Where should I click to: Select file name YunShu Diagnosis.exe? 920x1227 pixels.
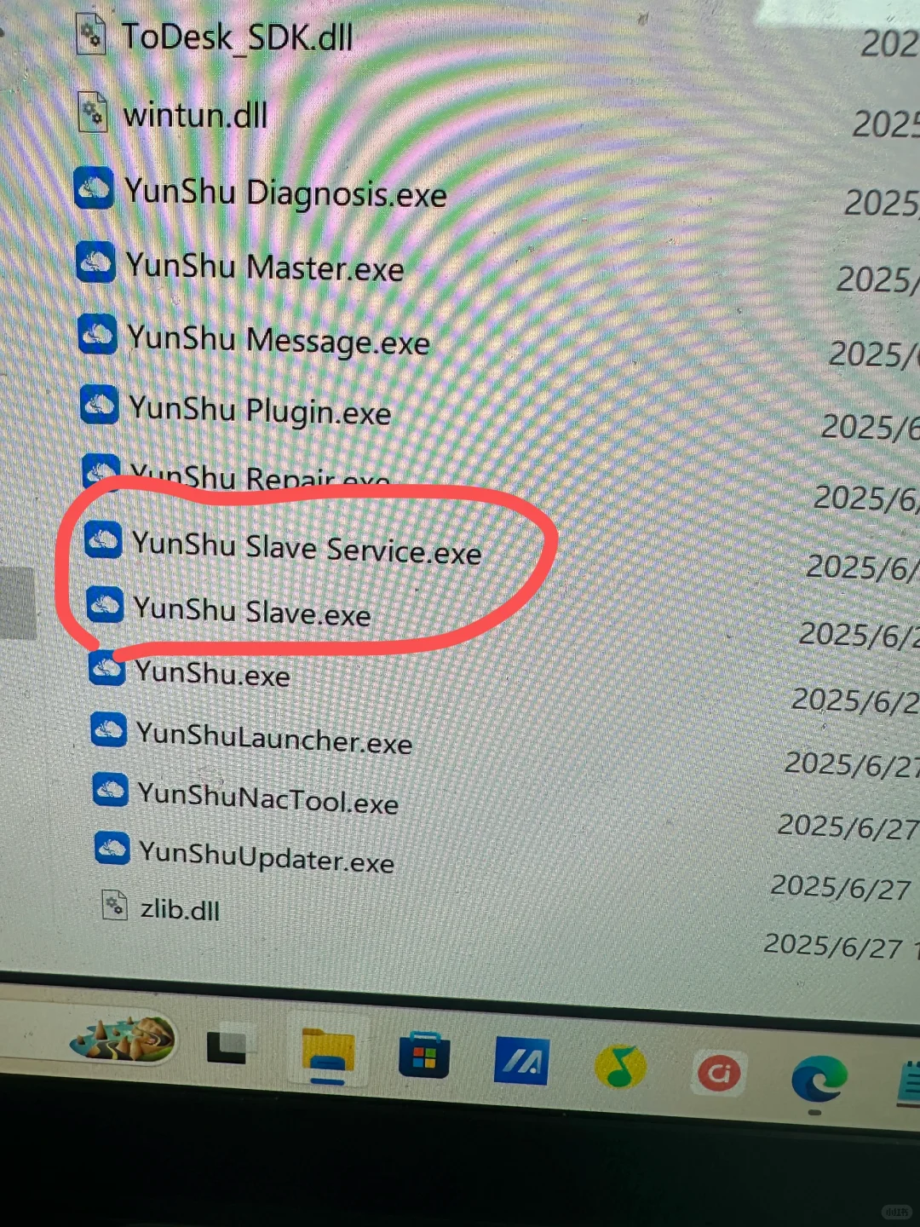(x=286, y=193)
